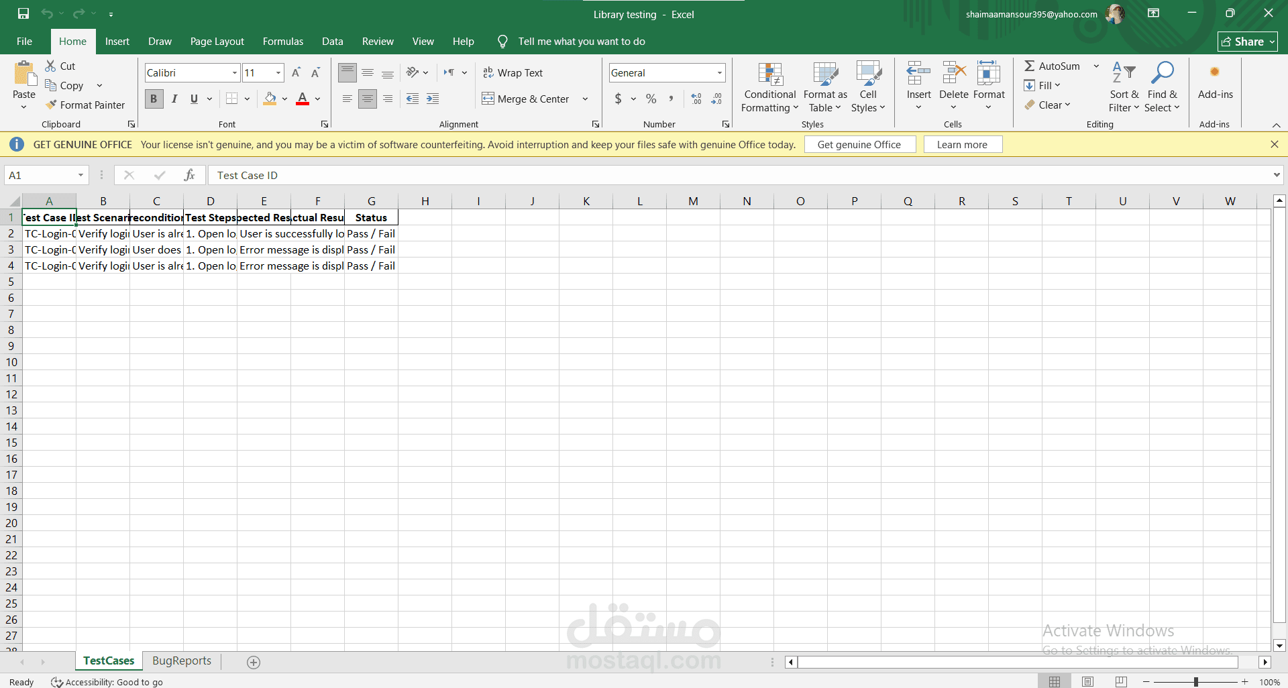This screenshot has height=688, width=1288.
Task: Switch to Page Layout view in status bar
Action: (1087, 681)
